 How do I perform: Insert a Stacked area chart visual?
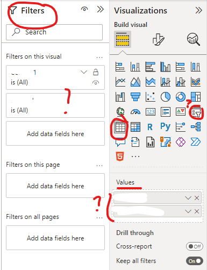click(151, 82)
